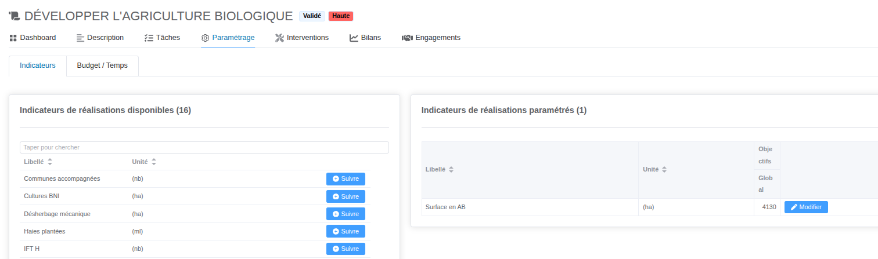
Task: Select the 'Cultures BNI' row label
Action: [42, 196]
